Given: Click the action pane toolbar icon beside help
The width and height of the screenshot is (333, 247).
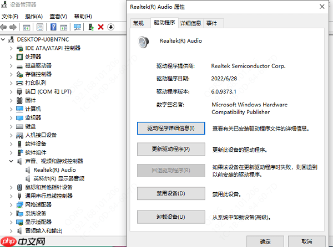Looking at the screenshot, I should (63, 27).
